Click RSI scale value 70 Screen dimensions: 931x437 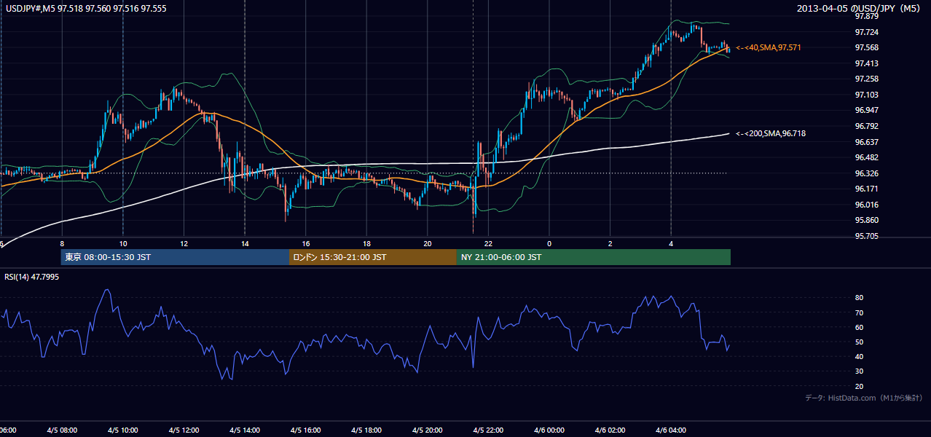tap(859, 312)
